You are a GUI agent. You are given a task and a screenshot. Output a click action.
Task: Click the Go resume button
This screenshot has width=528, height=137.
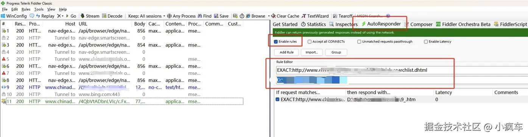tap(71, 16)
